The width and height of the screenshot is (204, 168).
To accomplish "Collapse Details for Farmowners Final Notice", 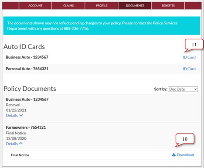I will (14, 144).
